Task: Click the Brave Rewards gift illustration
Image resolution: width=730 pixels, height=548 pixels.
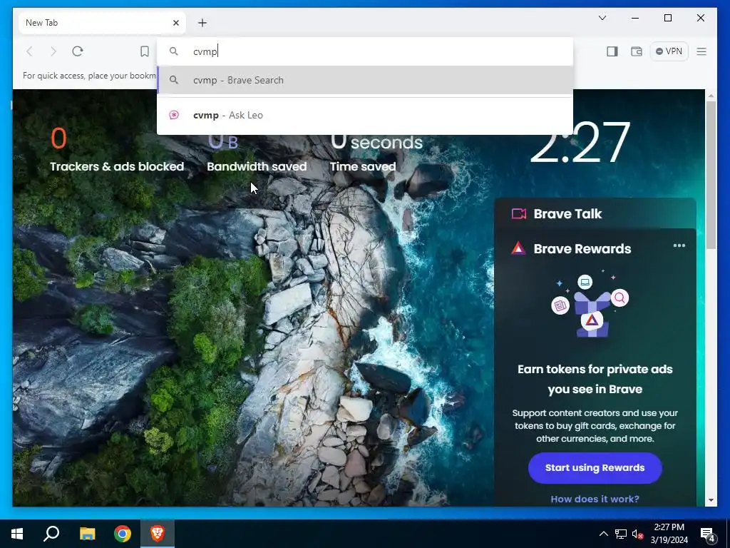Action: pyautogui.click(x=590, y=304)
